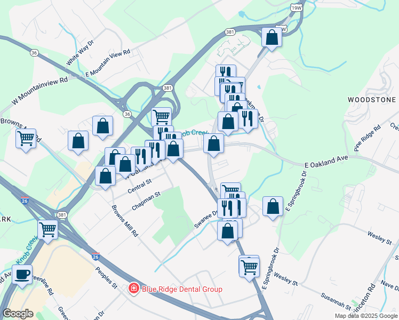Click shopping bag marker left of Browns Mill cluster
The height and width of the screenshot is (320, 399).
(x=78, y=142)
